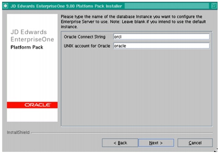Click the database instance instruction text
219x160 pixels.
(x=133, y=21)
